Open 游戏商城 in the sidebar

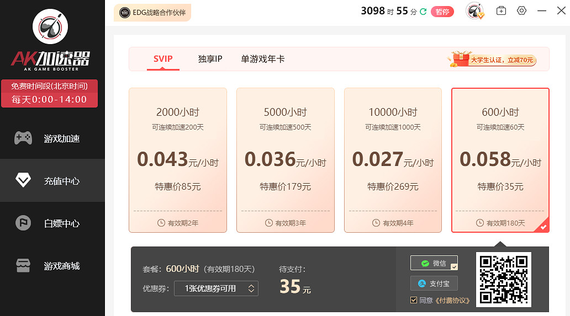point(52,266)
